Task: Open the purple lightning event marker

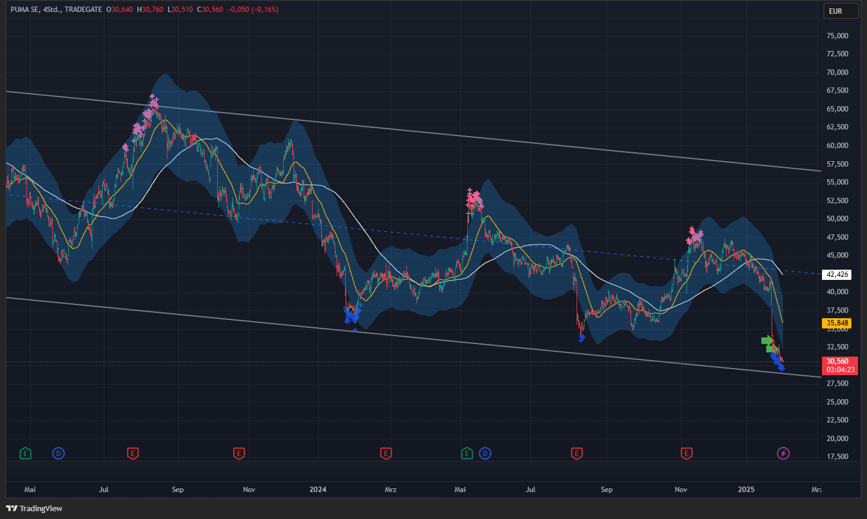Action: [x=783, y=453]
